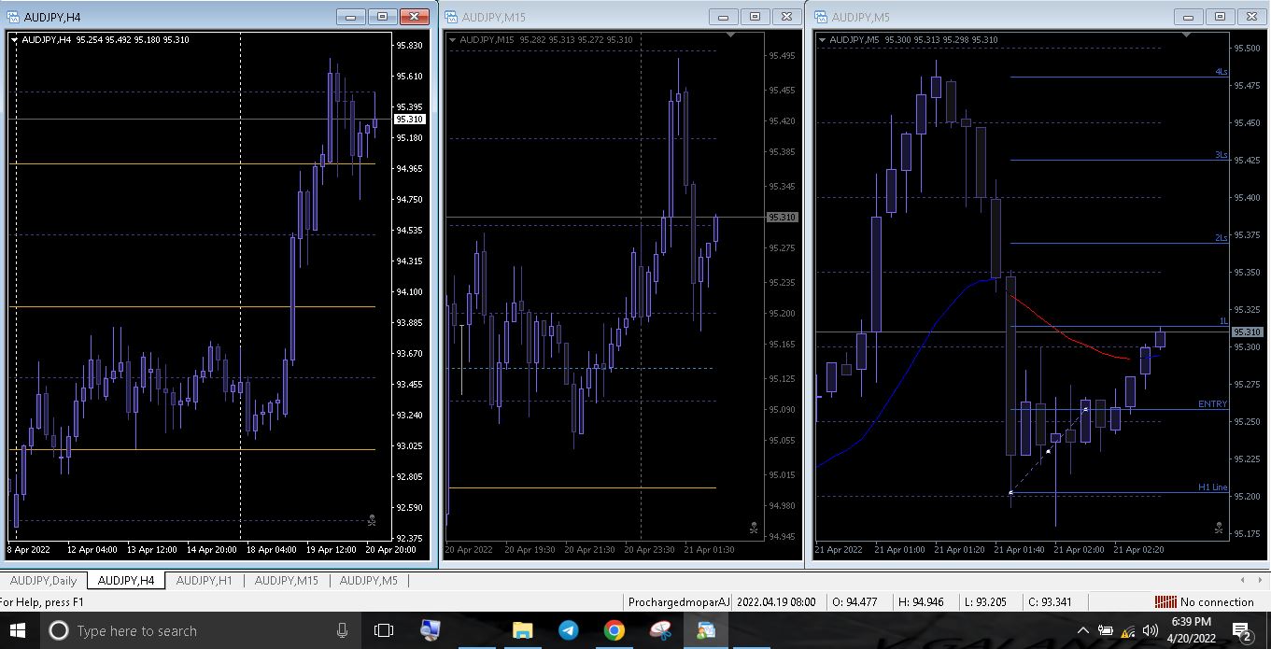Click the 'H: 94.946' status bar value
The image size is (1271, 649).
click(919, 602)
